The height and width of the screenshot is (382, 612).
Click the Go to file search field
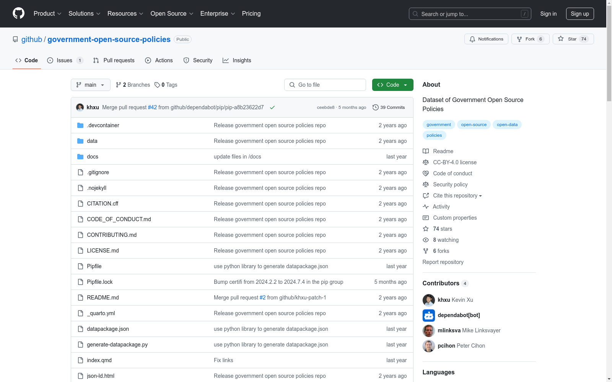325,85
